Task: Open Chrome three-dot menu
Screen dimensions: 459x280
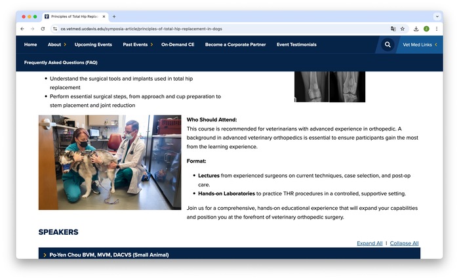Action: pos(437,29)
